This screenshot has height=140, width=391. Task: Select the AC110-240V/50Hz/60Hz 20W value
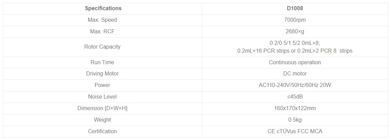(x=295, y=85)
